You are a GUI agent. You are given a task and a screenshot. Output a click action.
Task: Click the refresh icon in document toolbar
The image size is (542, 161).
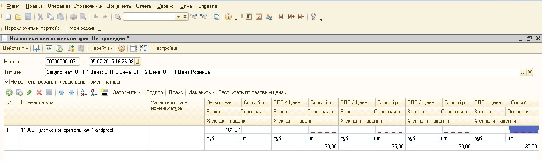[x=49, y=48]
